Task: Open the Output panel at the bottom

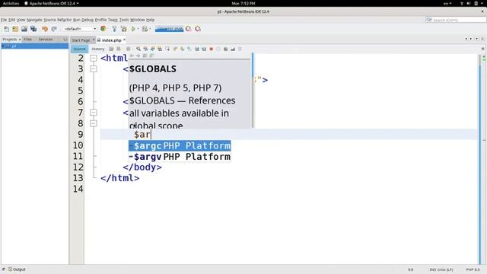Action: (x=17, y=269)
